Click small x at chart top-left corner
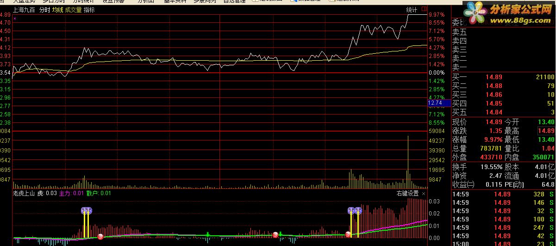Viewport: 556px width, 246px height. pyautogui.click(x=15, y=19)
